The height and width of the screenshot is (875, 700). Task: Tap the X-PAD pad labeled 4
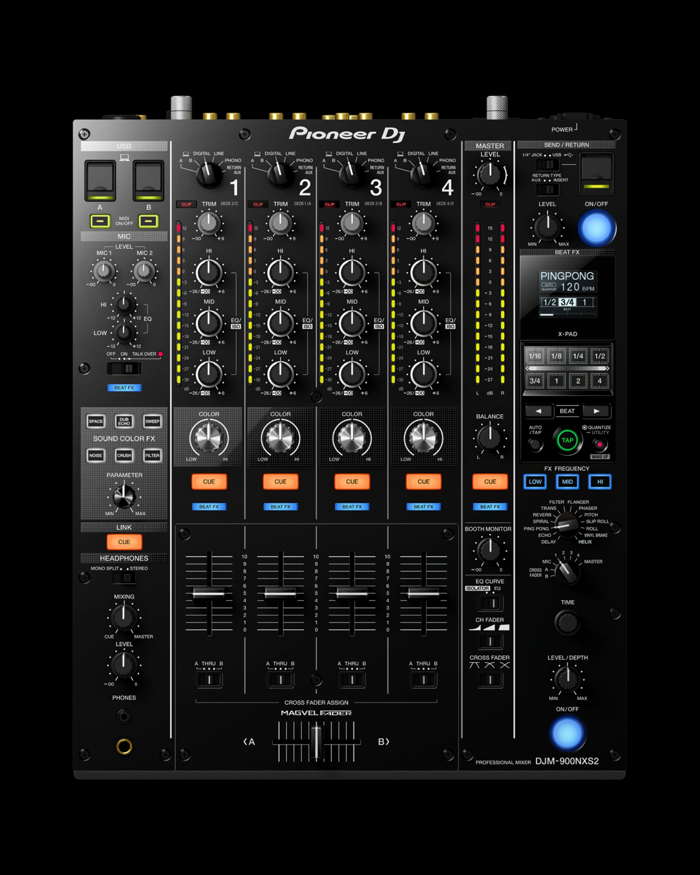[600, 381]
